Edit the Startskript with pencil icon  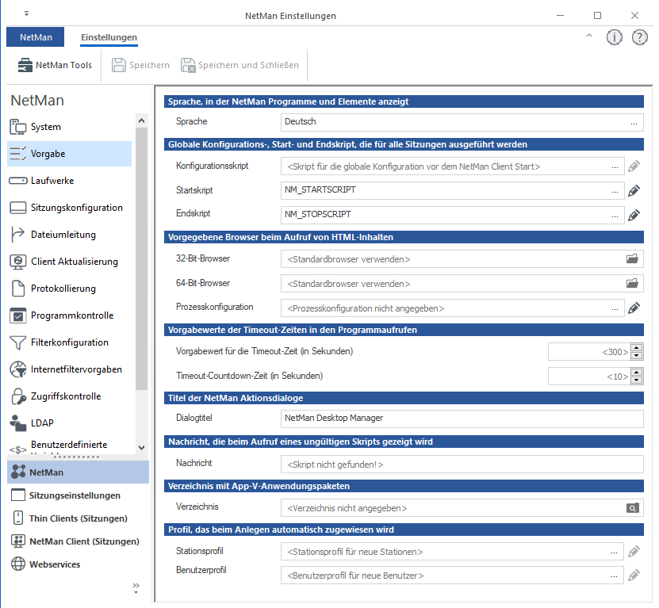coord(634,190)
